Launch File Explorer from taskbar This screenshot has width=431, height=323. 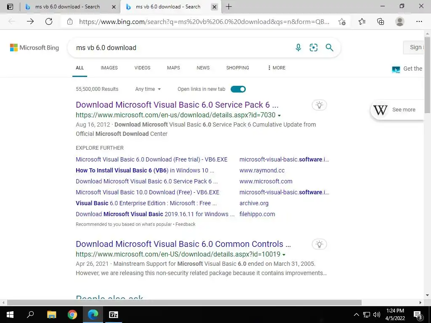tap(51, 315)
